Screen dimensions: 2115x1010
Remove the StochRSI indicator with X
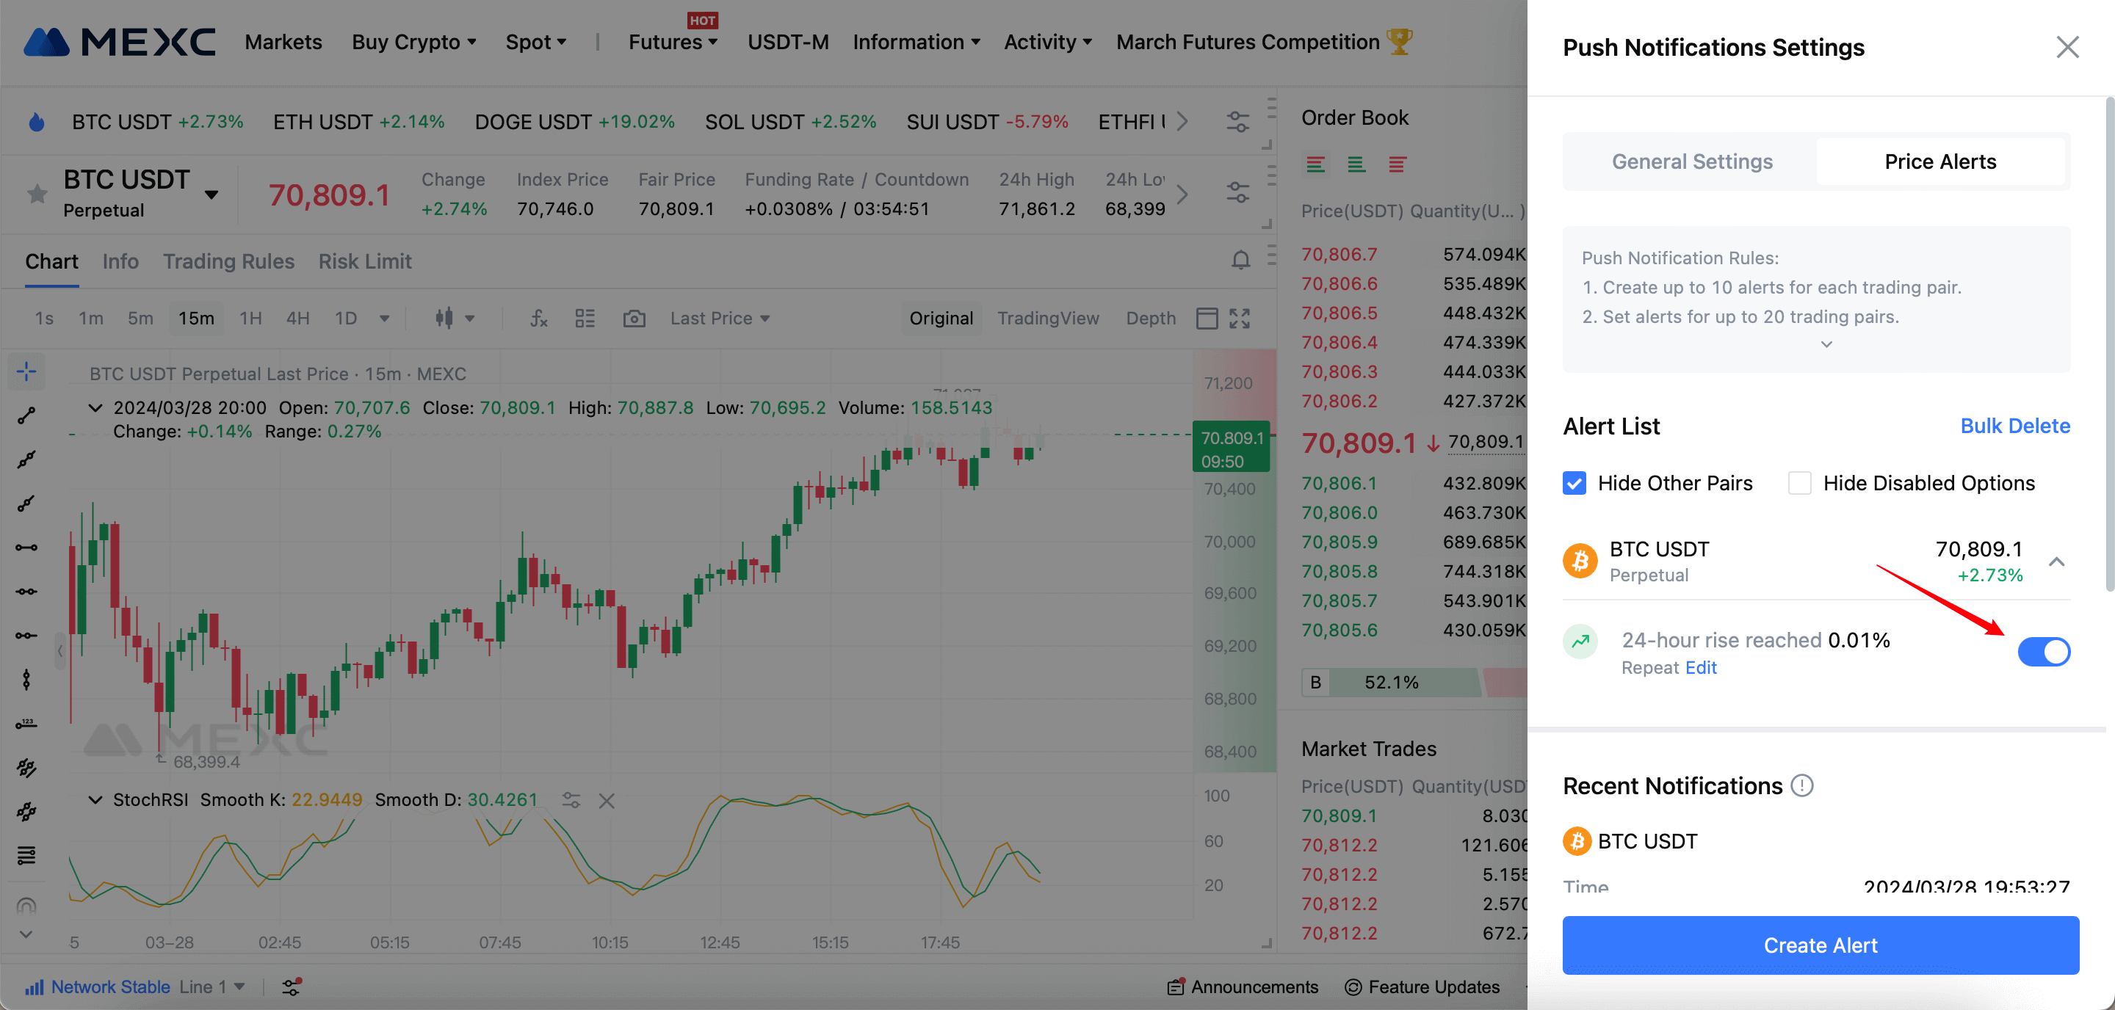[607, 801]
